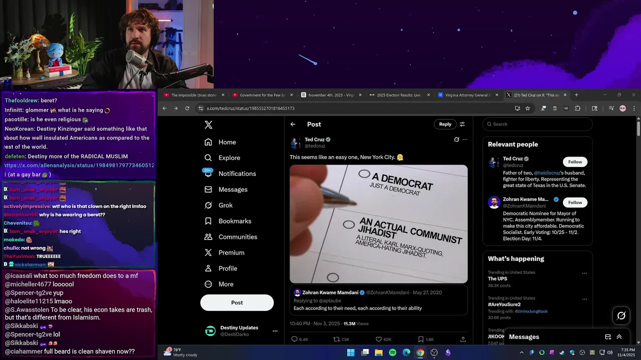Open Explore in X sidebar

[x=222, y=157]
